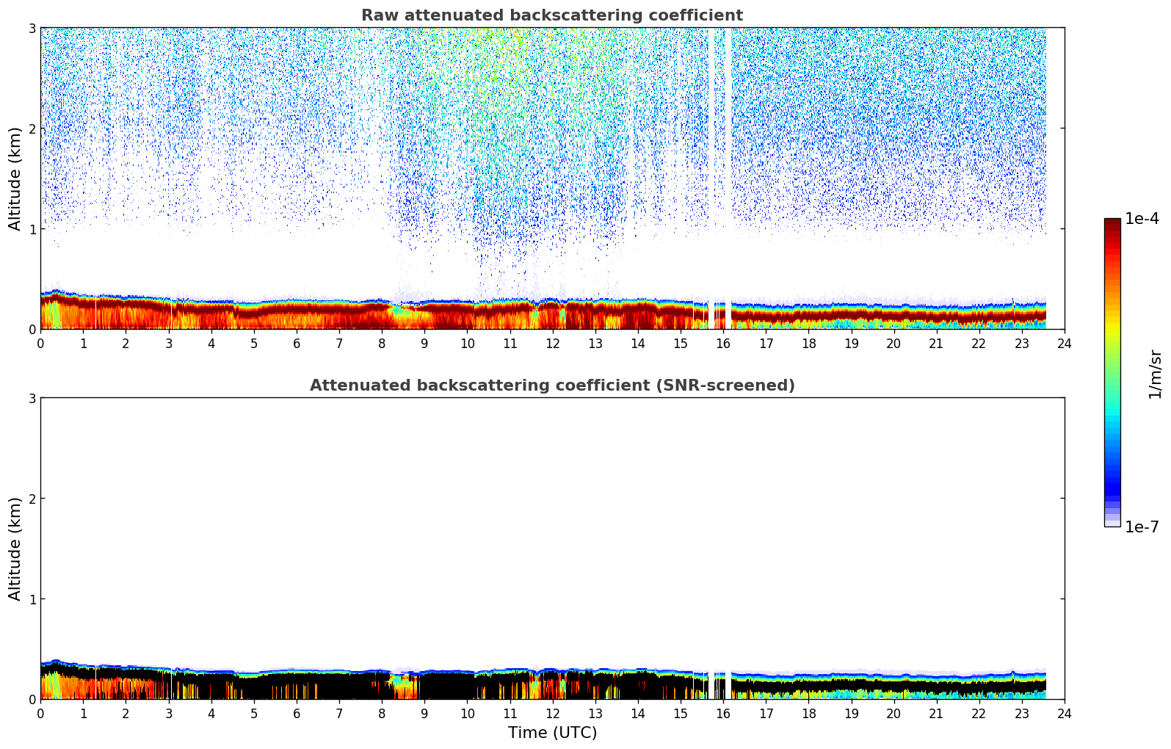
Task: Click the 1 km tick on top plot
Action: point(32,229)
